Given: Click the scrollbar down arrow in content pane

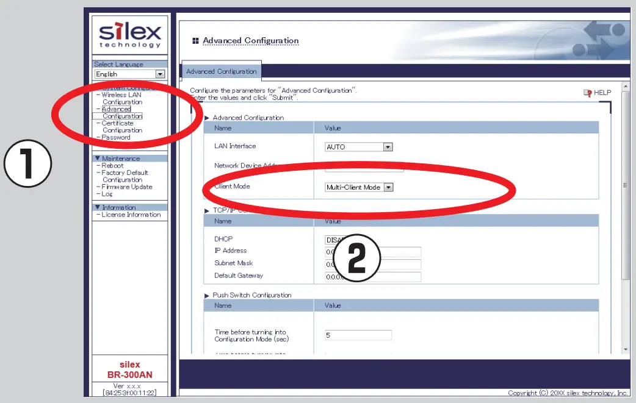Looking at the screenshot, I should point(626,349).
